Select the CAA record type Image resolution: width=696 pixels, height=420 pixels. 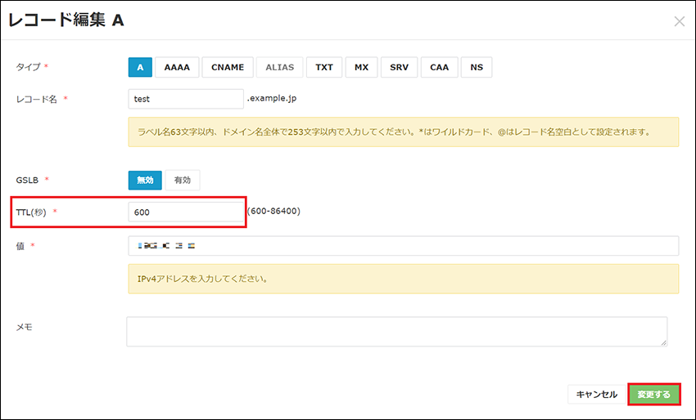(440, 67)
